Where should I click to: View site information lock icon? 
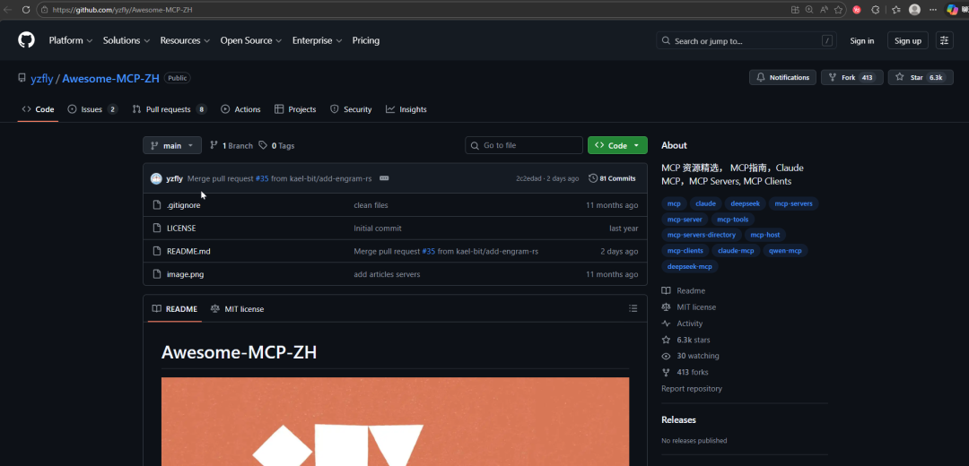point(45,10)
